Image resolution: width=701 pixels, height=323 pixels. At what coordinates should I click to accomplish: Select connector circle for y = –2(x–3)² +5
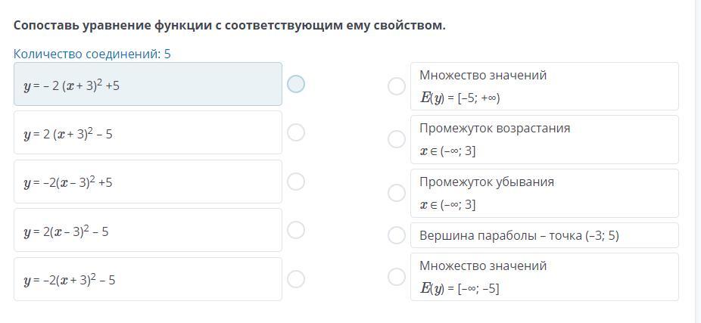click(296, 182)
